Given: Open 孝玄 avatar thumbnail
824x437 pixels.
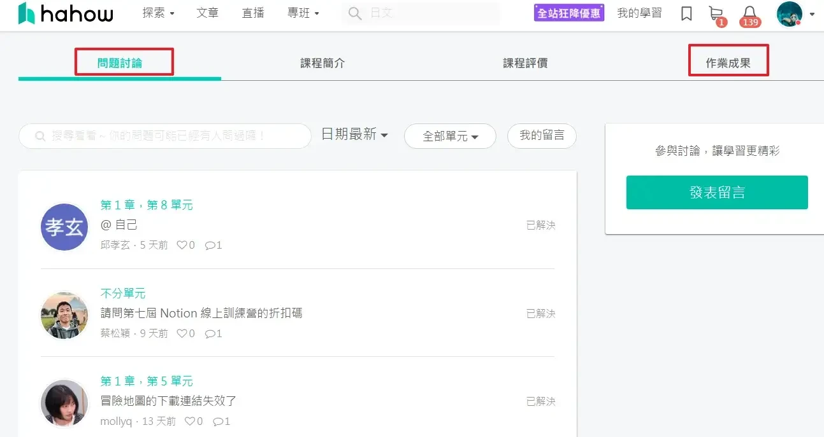Looking at the screenshot, I should coord(64,227).
